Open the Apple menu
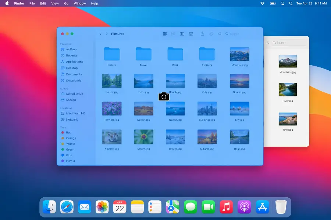The height and width of the screenshot is (220, 331). pyautogui.click(x=7, y=3)
